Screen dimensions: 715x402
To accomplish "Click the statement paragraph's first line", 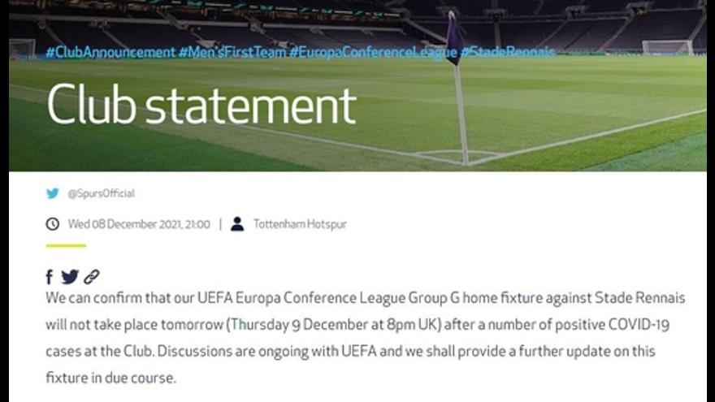I will [x=366, y=298].
